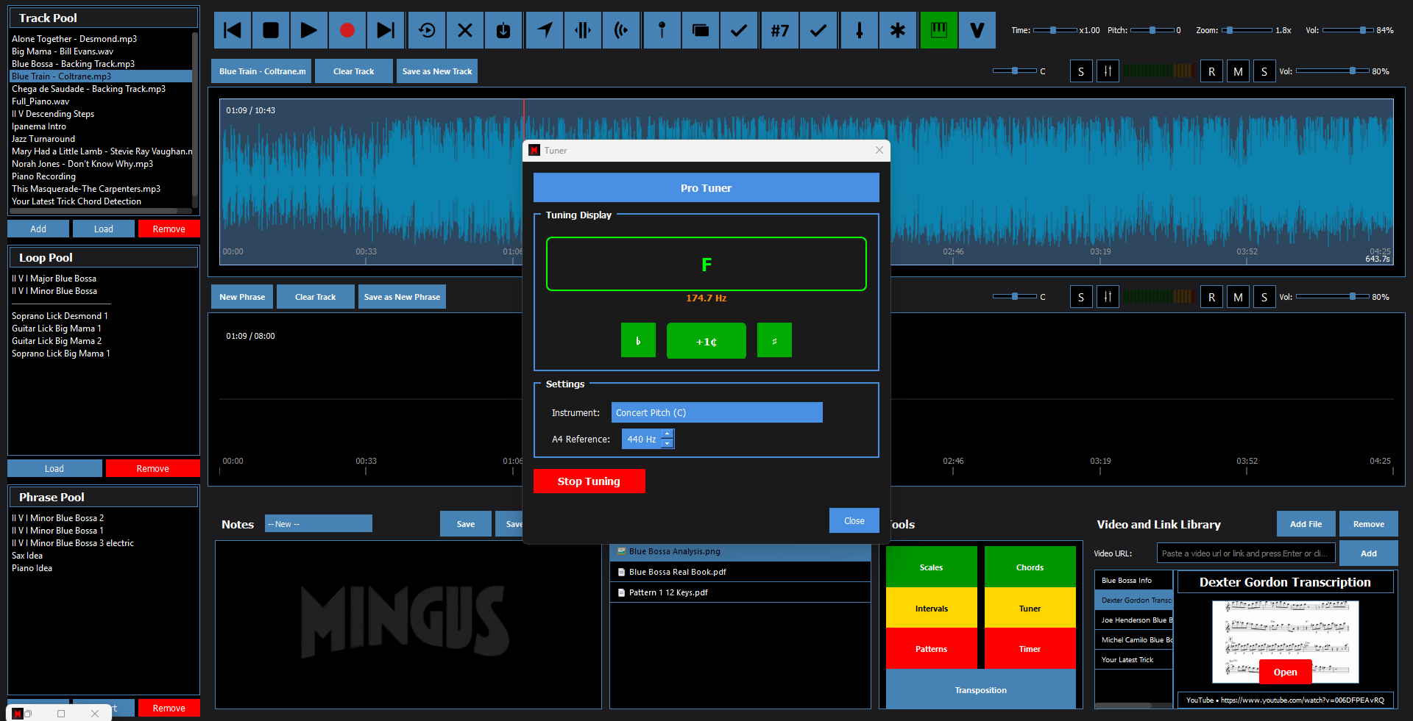1413x721 pixels.
Task: Click the red Record button
Action: tap(347, 30)
